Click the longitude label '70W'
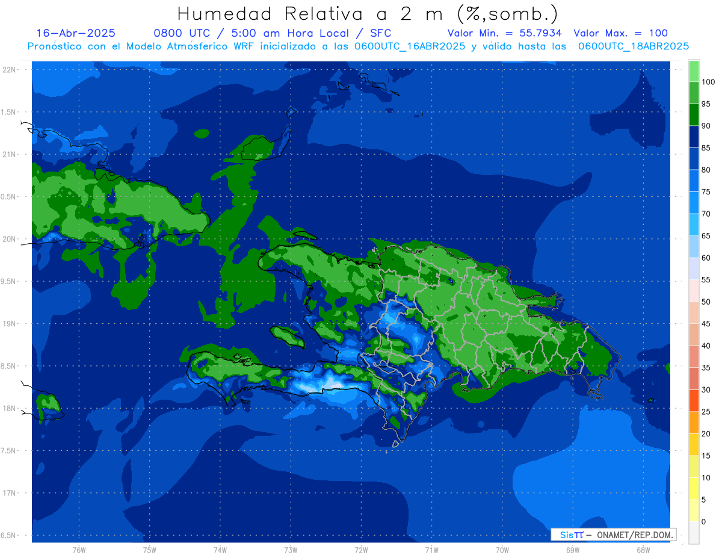Viewport: 722px width, 558px height. point(502,550)
